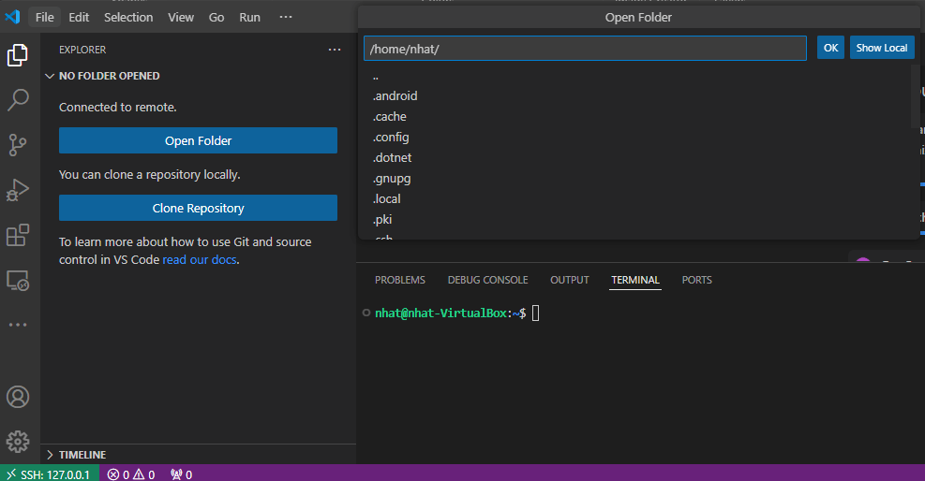The image size is (925, 481).
Task: Open Search in the activity bar
Action: (18, 100)
